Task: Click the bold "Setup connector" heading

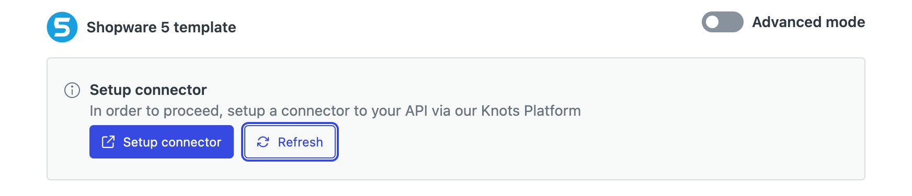Action: tap(148, 90)
